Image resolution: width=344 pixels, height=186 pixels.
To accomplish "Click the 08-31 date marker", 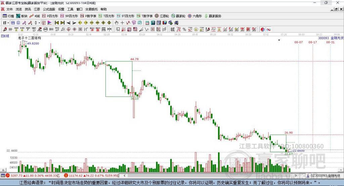I will point(331,42).
